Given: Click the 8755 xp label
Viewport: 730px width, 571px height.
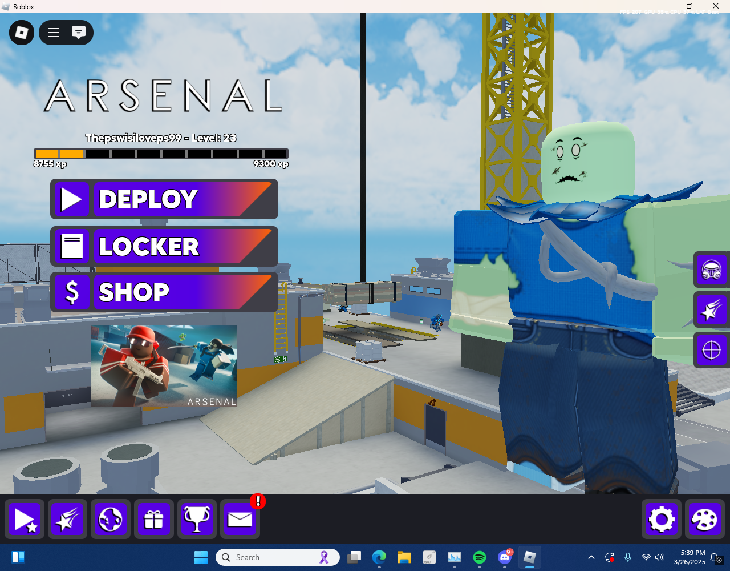Looking at the screenshot, I should click(x=50, y=164).
